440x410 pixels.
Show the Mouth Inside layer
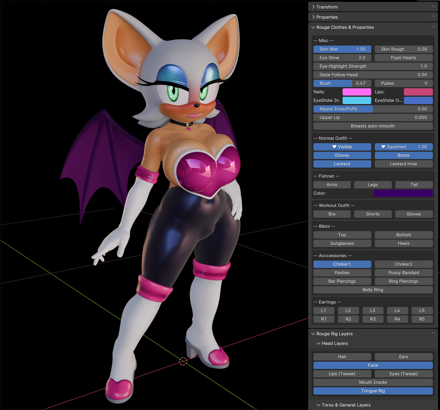pos(373,382)
